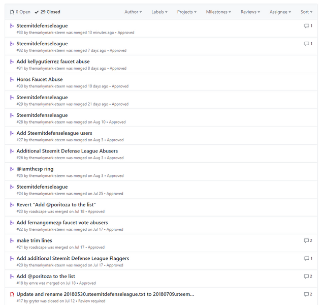Image resolution: width=325 pixels, height=305 pixels.
Task: Open pull request #29 Steemitdefenseleague title
Action: coord(42,97)
